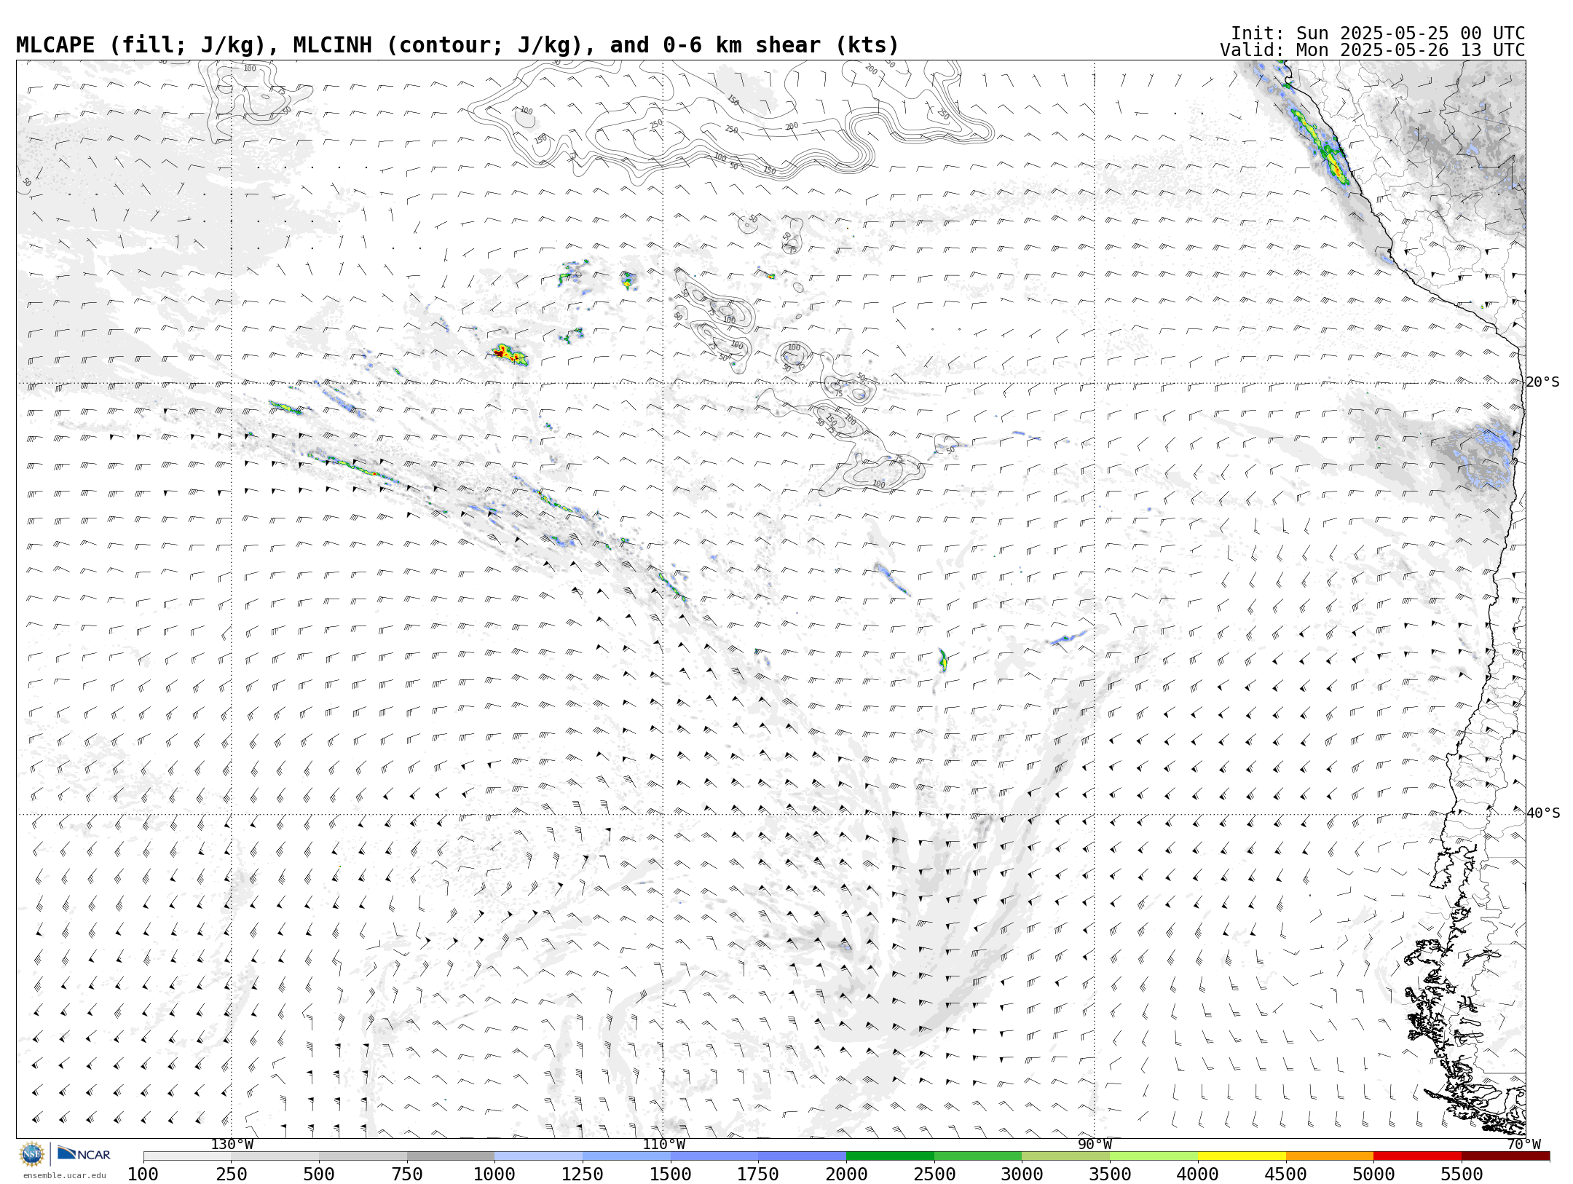The width and height of the screenshot is (1573, 1184).
Task: Pick the dark maroon above-5500 colorbar swatch
Action: click(1505, 1156)
